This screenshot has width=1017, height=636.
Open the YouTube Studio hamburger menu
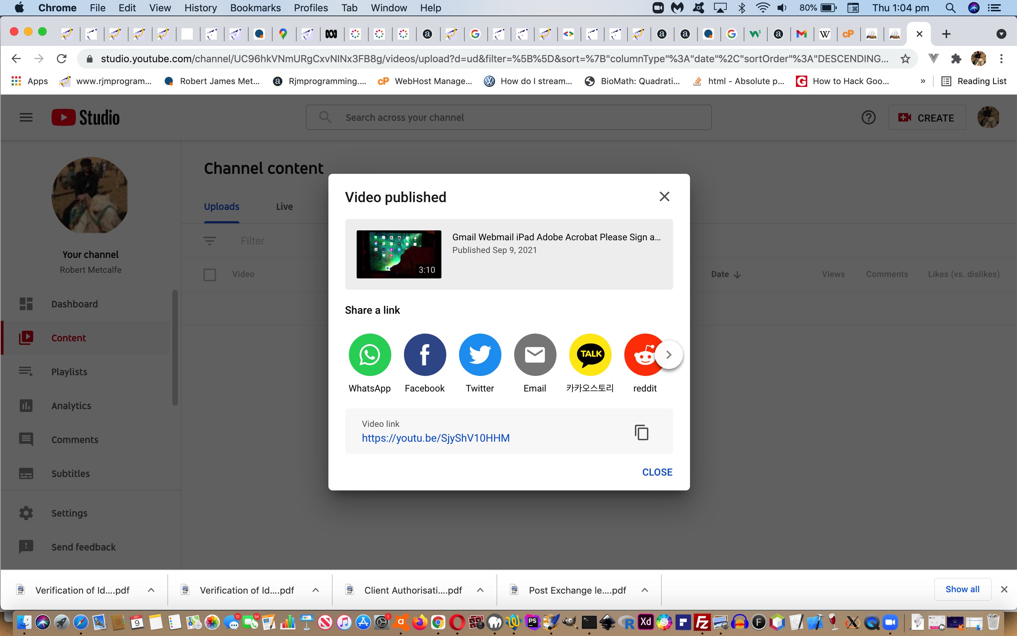(26, 117)
